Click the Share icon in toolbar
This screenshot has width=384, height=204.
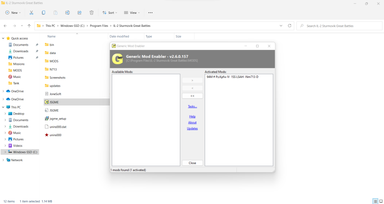coord(79,13)
